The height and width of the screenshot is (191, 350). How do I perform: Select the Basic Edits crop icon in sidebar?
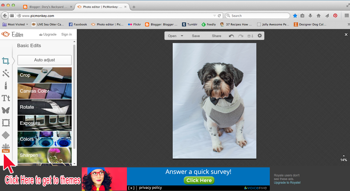pyautogui.click(x=6, y=61)
